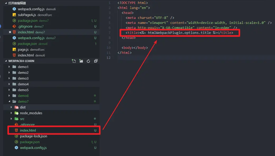Expand the demo6 folder arrow
Screen dimensions: 275x156
click(x=9, y=96)
